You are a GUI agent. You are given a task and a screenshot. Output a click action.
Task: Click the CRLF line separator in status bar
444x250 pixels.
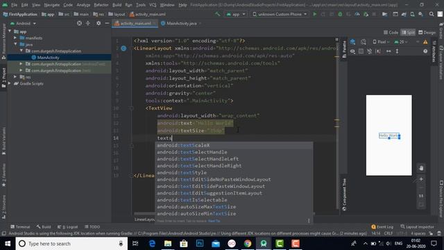(x=388, y=233)
